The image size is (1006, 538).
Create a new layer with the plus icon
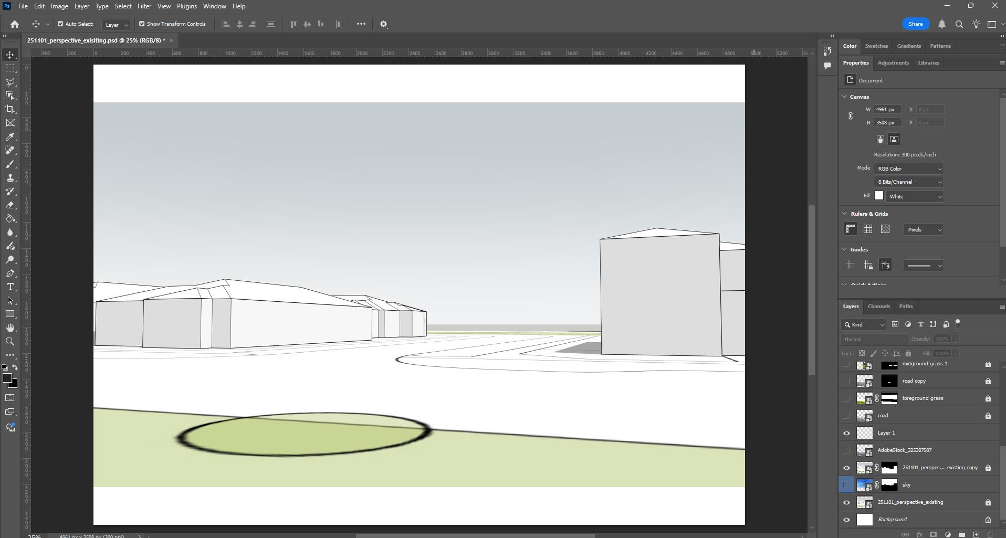point(976,535)
